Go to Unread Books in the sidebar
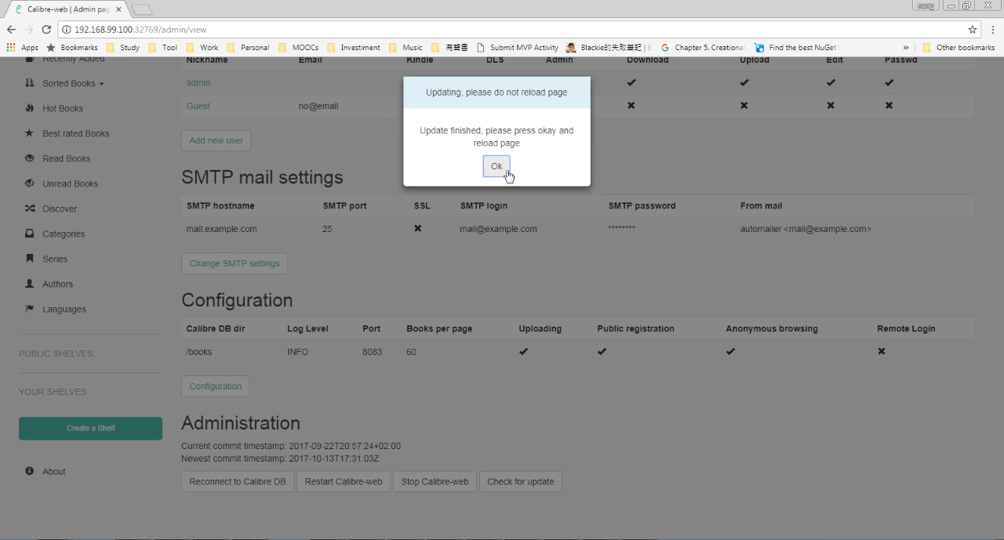The height and width of the screenshot is (540, 1004). pos(71,183)
